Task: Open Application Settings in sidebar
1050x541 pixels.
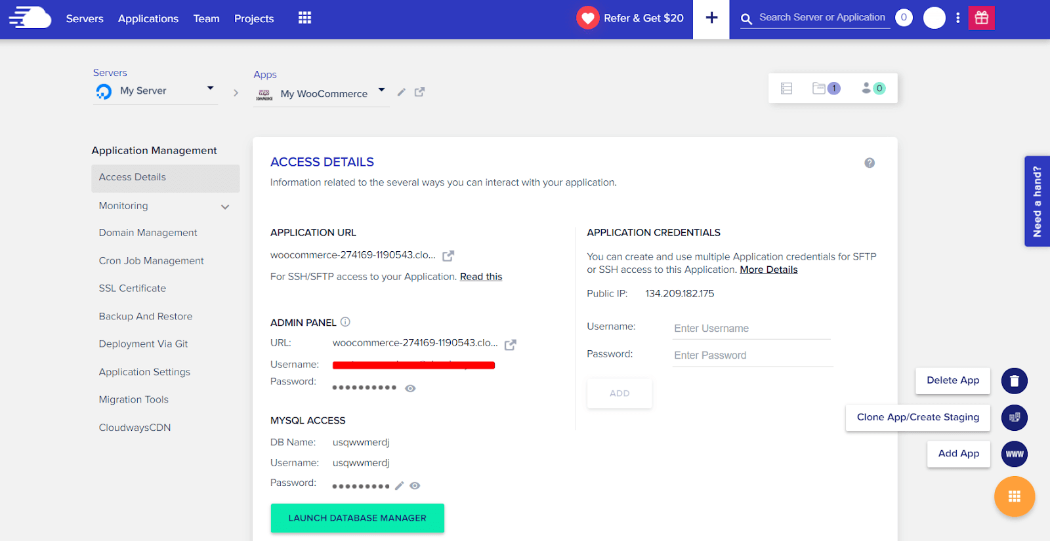Action: tap(144, 372)
